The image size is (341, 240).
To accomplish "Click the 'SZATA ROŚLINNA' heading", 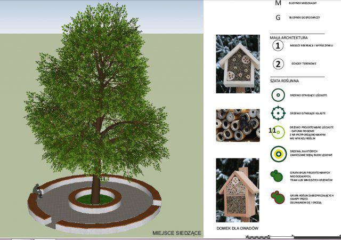I will point(284,81).
